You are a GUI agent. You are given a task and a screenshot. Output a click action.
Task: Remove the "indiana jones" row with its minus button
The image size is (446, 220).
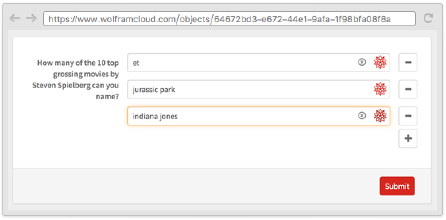coord(408,116)
